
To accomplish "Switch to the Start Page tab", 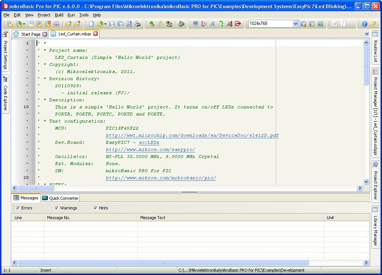I will coord(31,34).
